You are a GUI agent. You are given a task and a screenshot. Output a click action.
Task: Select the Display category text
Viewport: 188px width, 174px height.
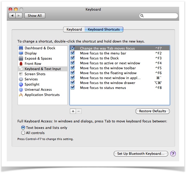[31, 53]
